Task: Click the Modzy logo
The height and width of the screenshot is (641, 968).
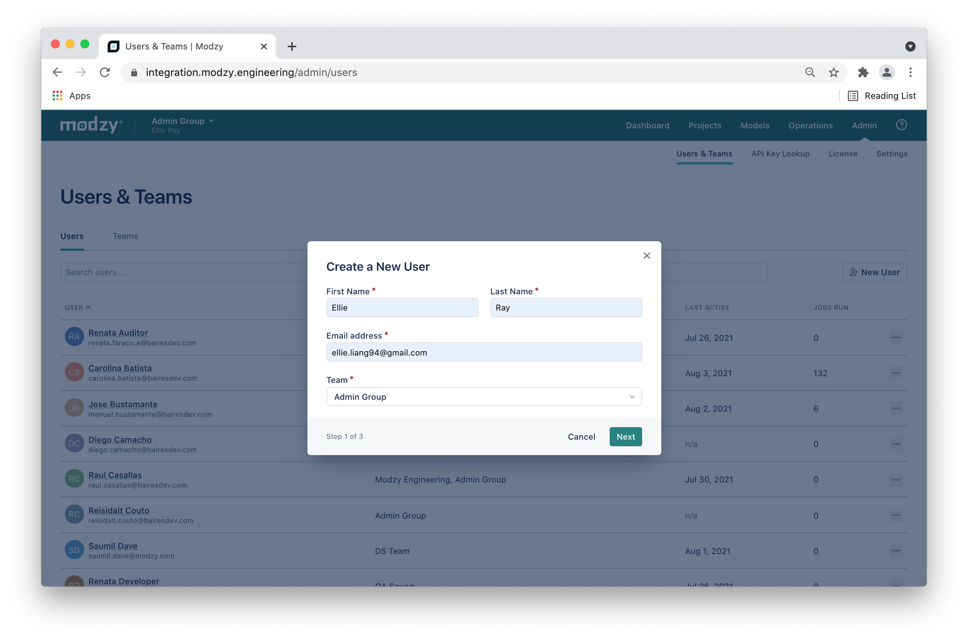Action: point(91,125)
